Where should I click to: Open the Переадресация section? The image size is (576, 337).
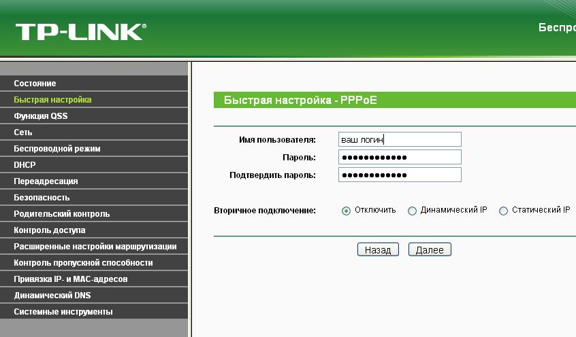point(94,181)
